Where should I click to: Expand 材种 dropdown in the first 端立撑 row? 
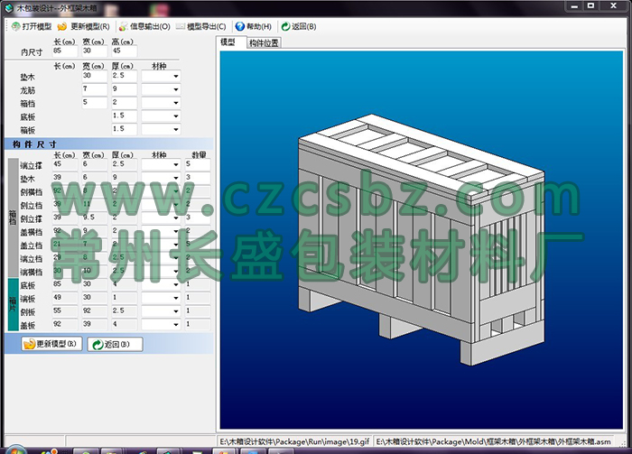tap(176, 164)
